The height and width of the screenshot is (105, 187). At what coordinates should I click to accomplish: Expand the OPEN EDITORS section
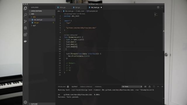[x=42, y=11]
